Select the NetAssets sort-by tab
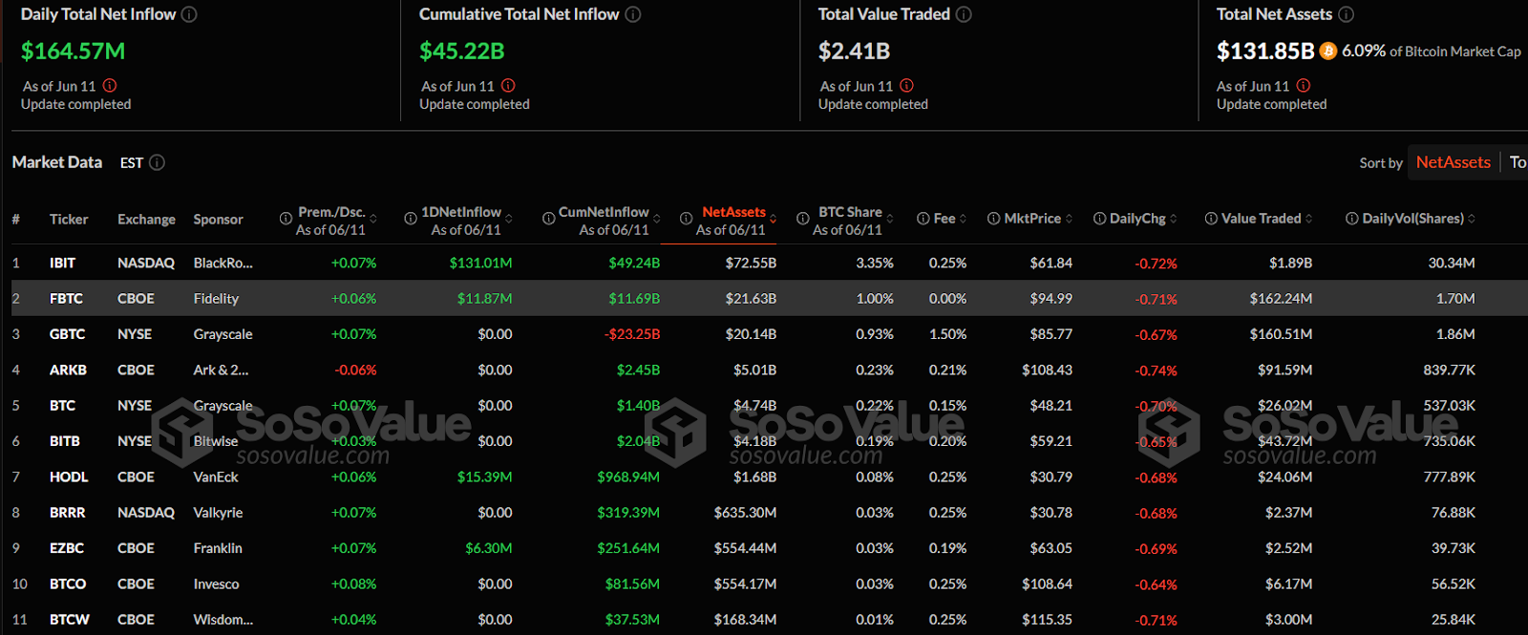1528x635 pixels. coord(1452,162)
